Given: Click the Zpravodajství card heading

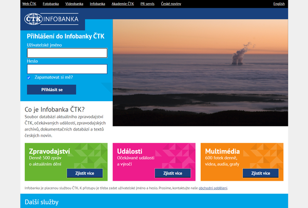Looking at the screenshot, I should point(49,151).
